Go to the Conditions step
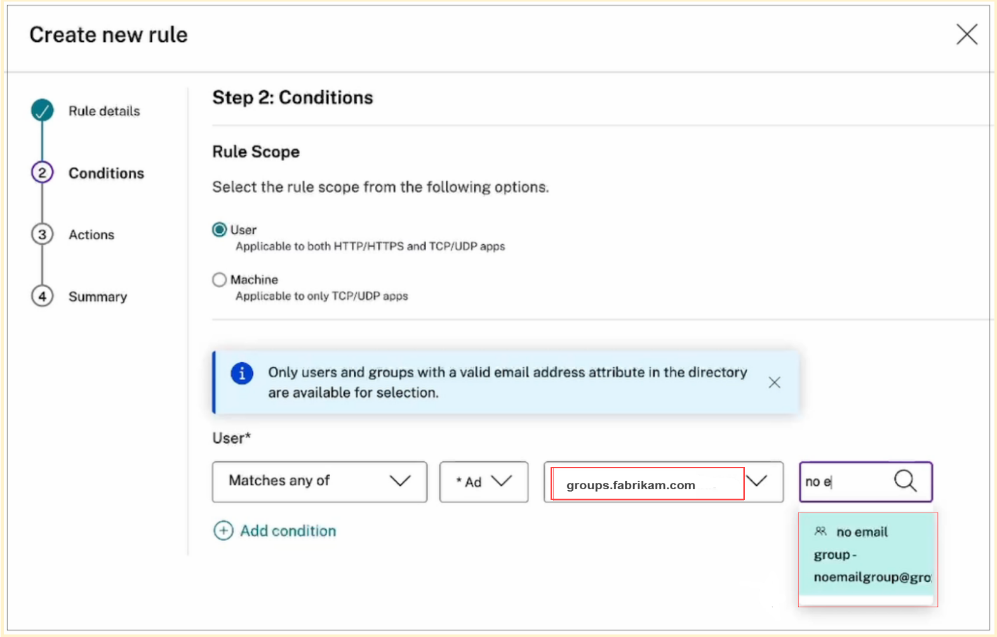This screenshot has height=637, width=997. click(x=106, y=173)
